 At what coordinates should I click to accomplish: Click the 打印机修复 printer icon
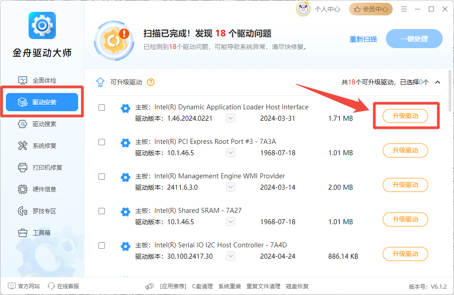[23, 167]
